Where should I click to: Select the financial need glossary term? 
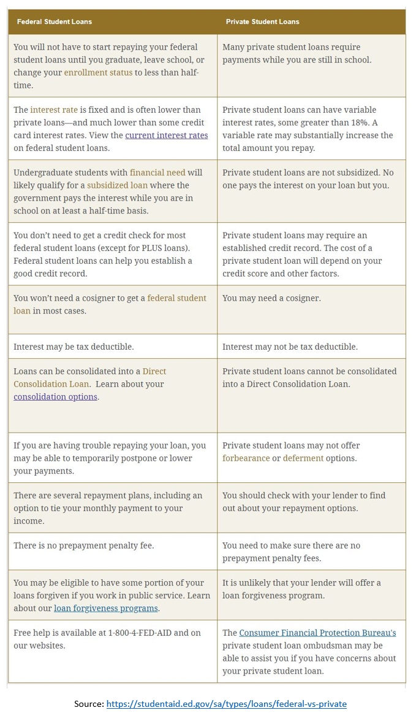[x=157, y=173]
